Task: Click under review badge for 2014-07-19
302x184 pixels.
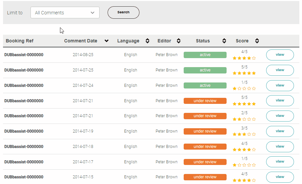Action: [x=205, y=131]
